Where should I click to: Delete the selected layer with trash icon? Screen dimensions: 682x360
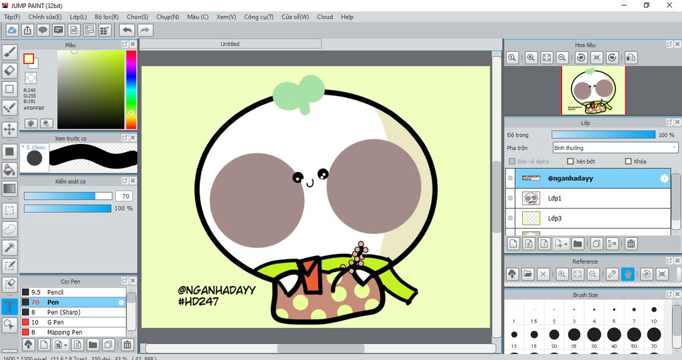(x=631, y=244)
